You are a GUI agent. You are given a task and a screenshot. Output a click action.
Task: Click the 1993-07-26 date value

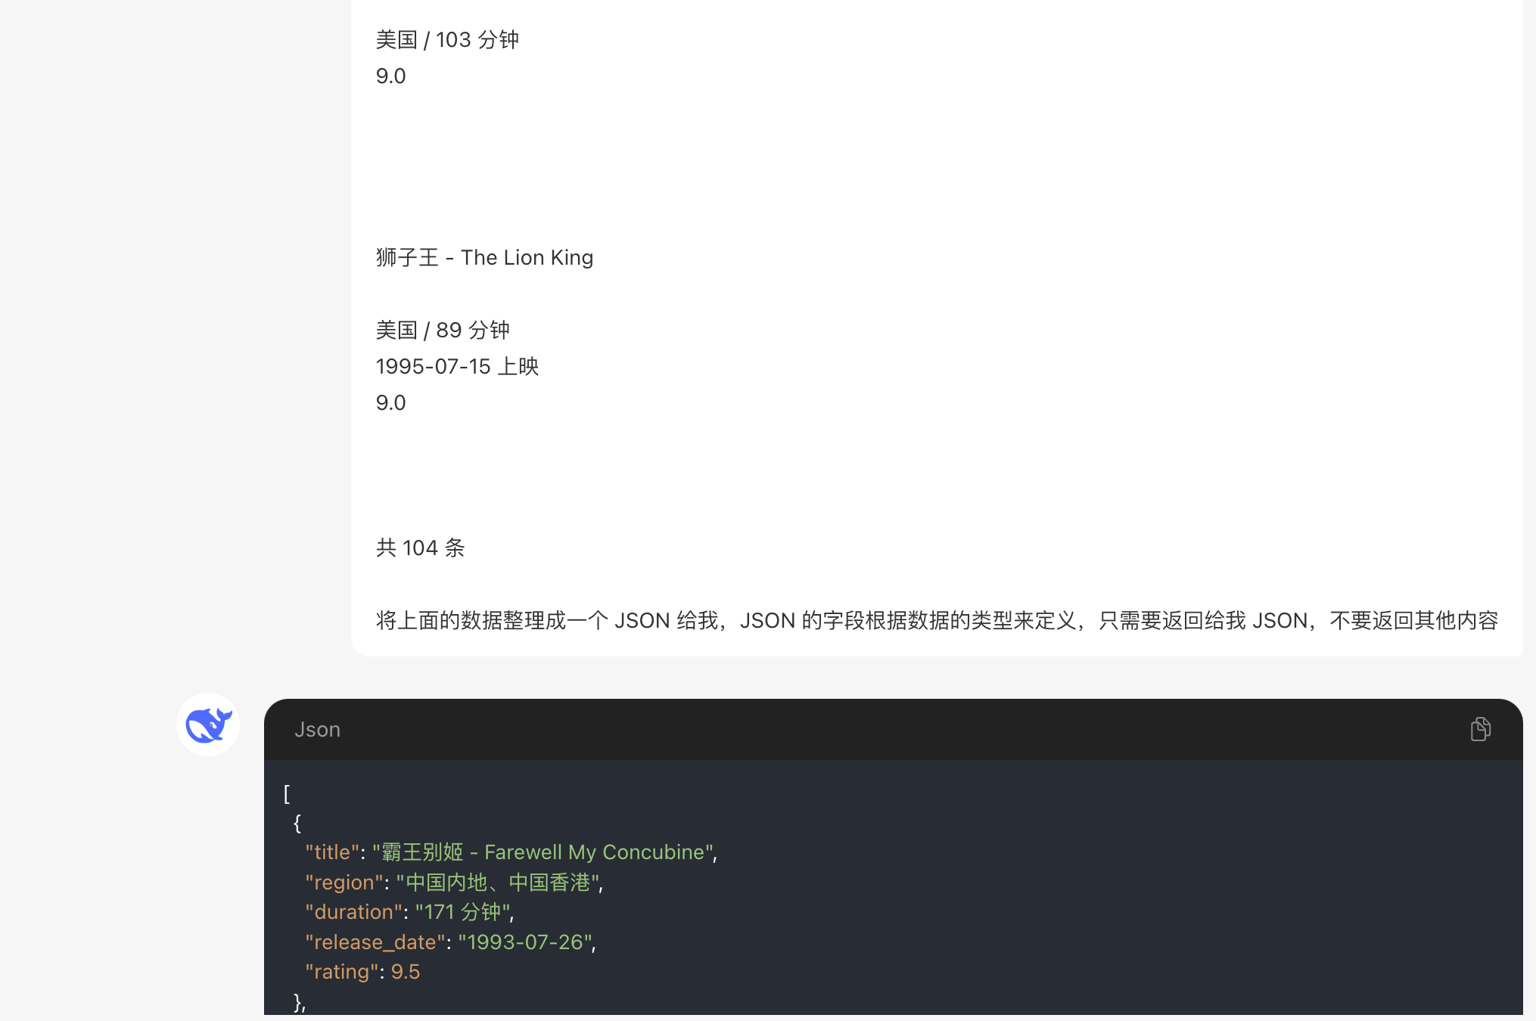point(524,942)
